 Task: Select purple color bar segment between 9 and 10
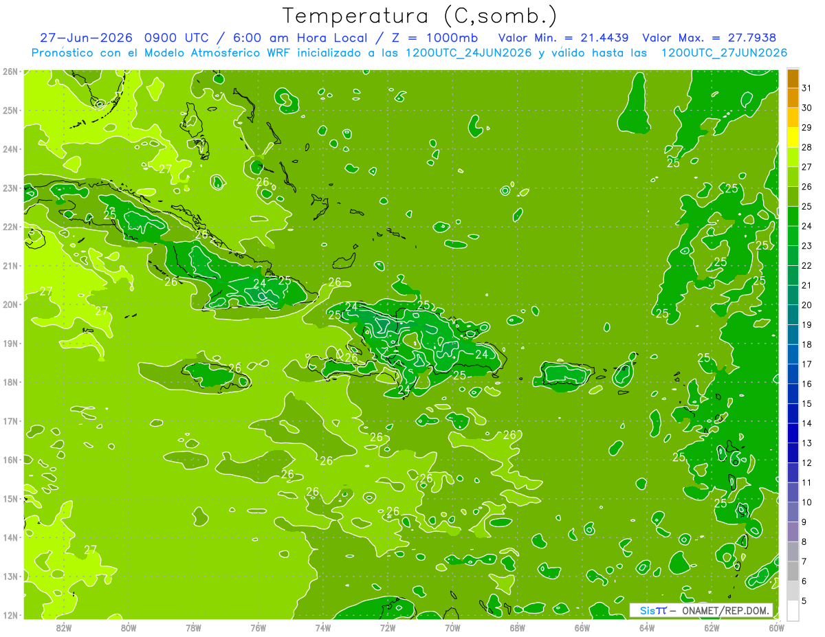(793, 511)
